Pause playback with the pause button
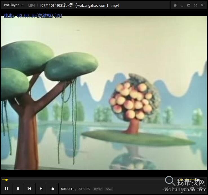Image resolution: width=208 pixels, height=195 pixels. click(x=6, y=189)
